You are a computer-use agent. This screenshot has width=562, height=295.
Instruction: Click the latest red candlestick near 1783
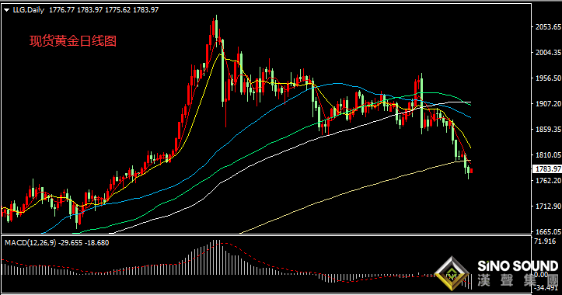click(x=471, y=171)
